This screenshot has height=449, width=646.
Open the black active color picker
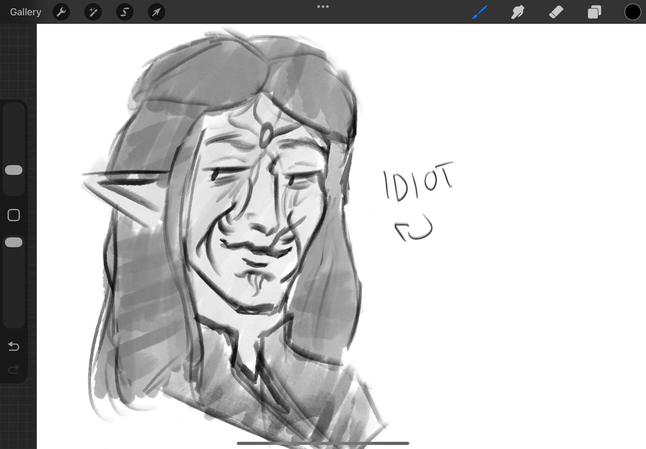(x=633, y=12)
